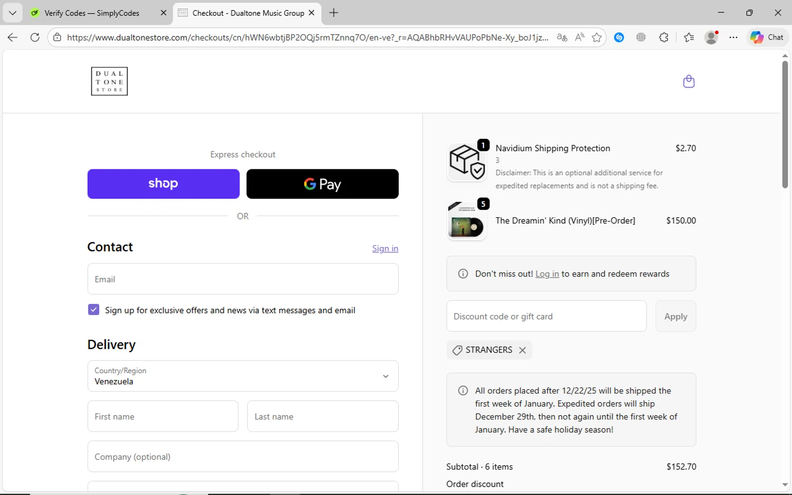This screenshot has width=792, height=495.
Task: Open Copilot Chat button
Action: click(768, 37)
